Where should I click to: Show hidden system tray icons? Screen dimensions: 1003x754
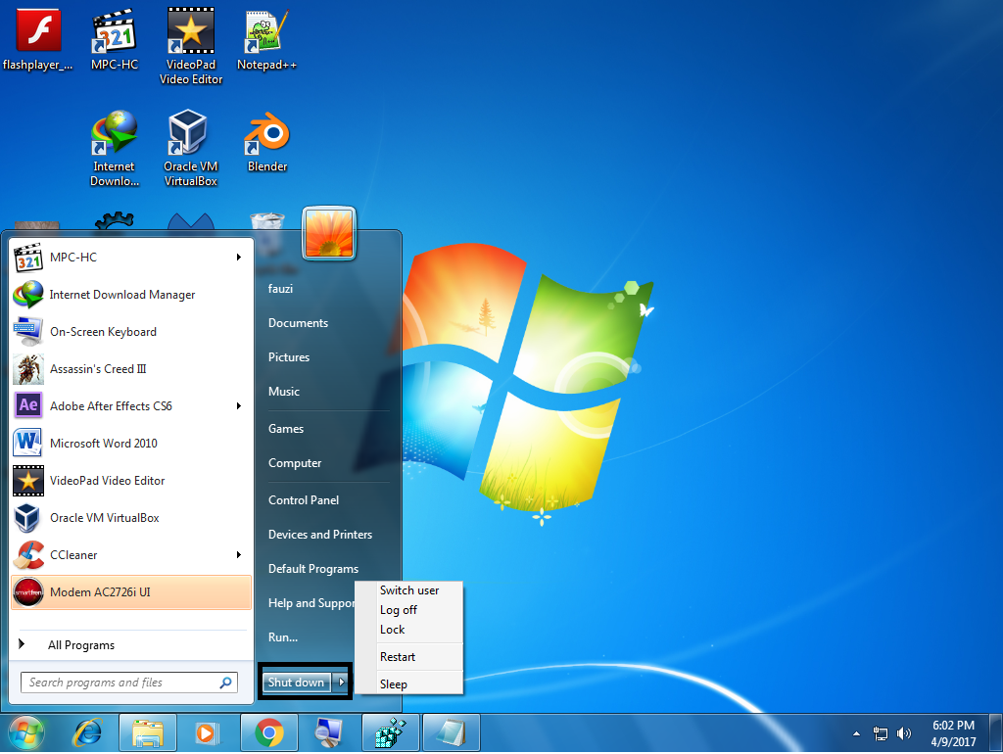[856, 733]
